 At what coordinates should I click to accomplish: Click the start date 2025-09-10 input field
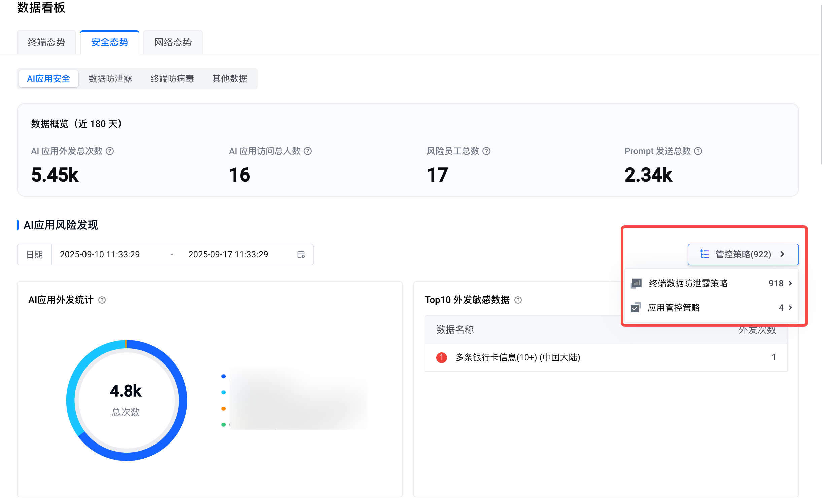pyautogui.click(x=100, y=254)
